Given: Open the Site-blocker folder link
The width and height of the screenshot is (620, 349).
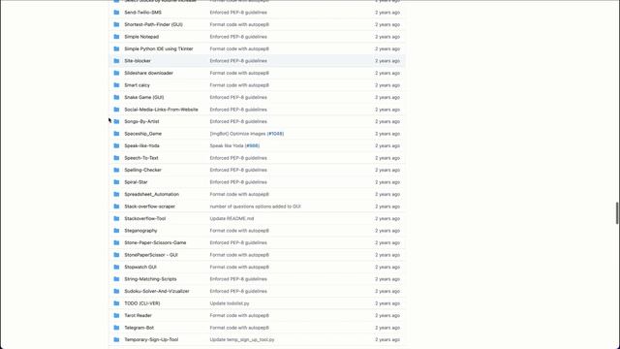Looking at the screenshot, I should point(138,61).
